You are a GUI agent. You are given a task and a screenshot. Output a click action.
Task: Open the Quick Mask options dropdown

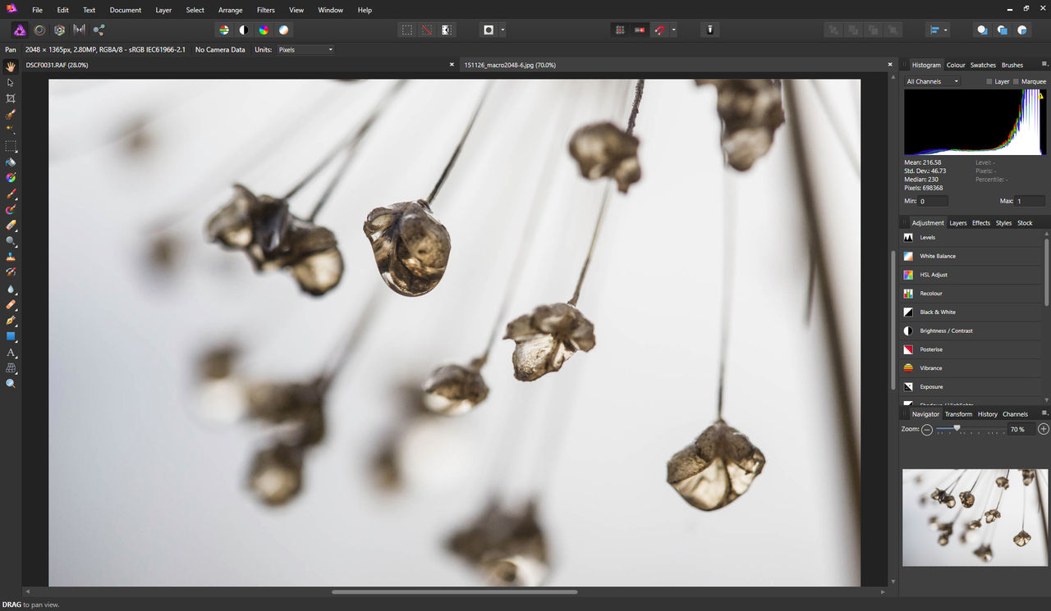click(503, 30)
